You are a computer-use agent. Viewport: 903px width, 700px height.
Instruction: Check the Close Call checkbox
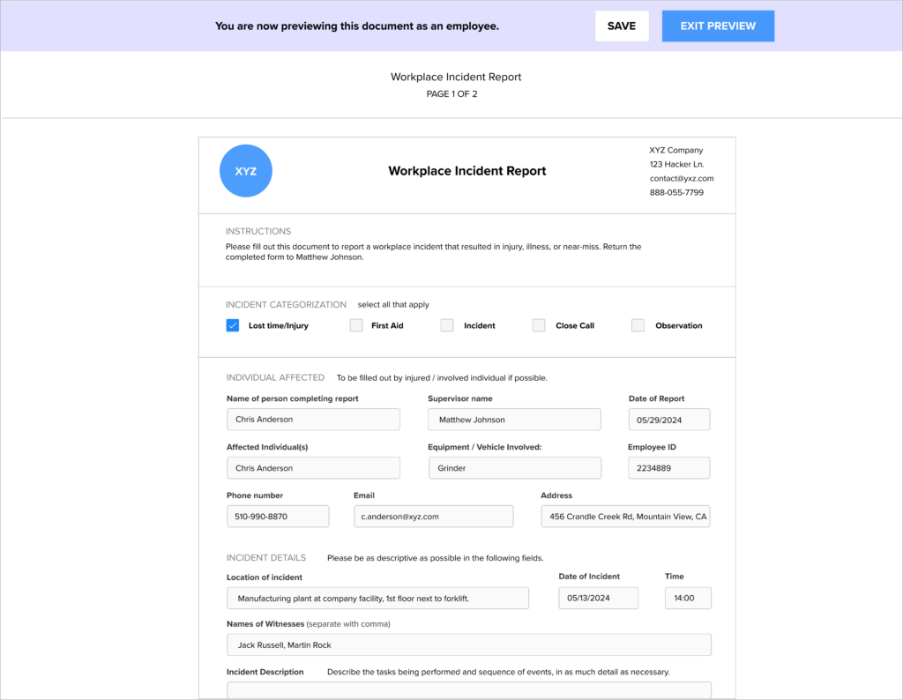[x=539, y=325]
